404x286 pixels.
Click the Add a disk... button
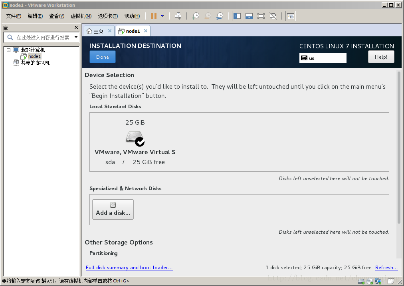pyautogui.click(x=113, y=209)
